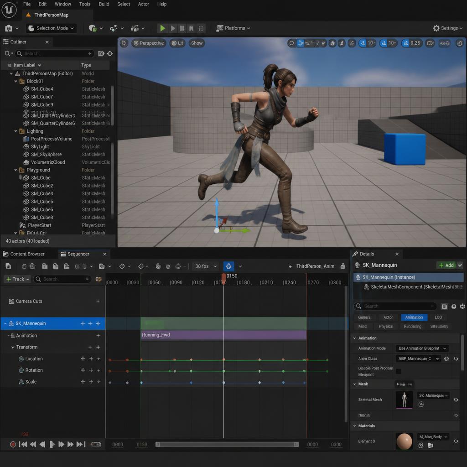The width and height of the screenshot is (467, 467).
Task: Select the Scale track
Action: 31,382
